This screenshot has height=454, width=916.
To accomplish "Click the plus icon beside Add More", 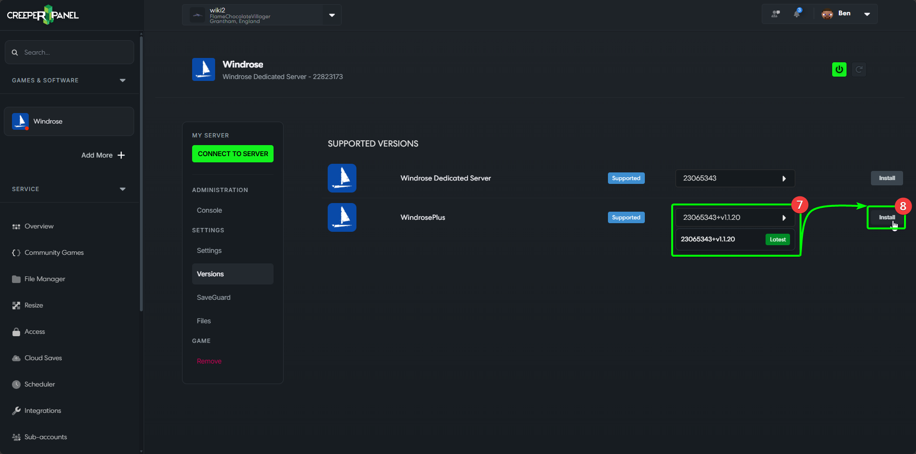I will point(121,155).
